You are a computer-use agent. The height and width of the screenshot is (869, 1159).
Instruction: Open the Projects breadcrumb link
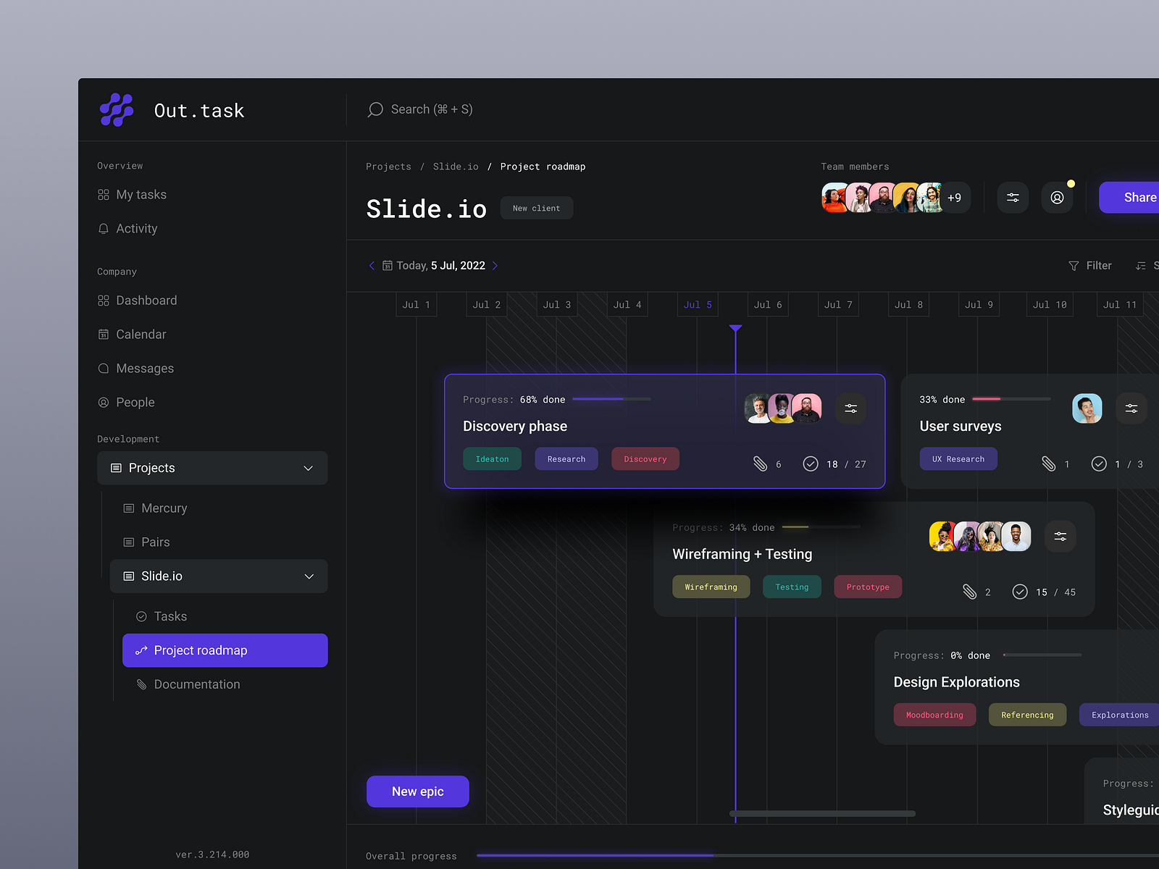tap(388, 167)
